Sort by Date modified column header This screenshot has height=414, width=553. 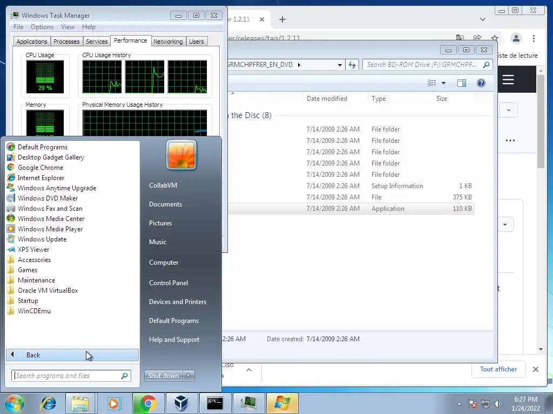327,99
